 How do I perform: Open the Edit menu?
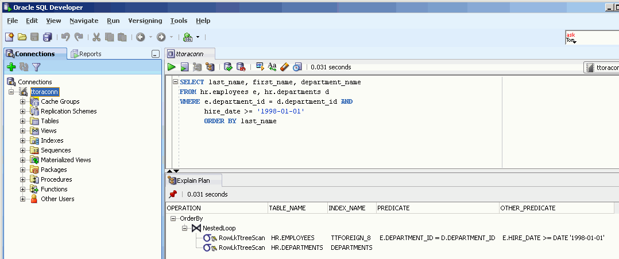32,21
